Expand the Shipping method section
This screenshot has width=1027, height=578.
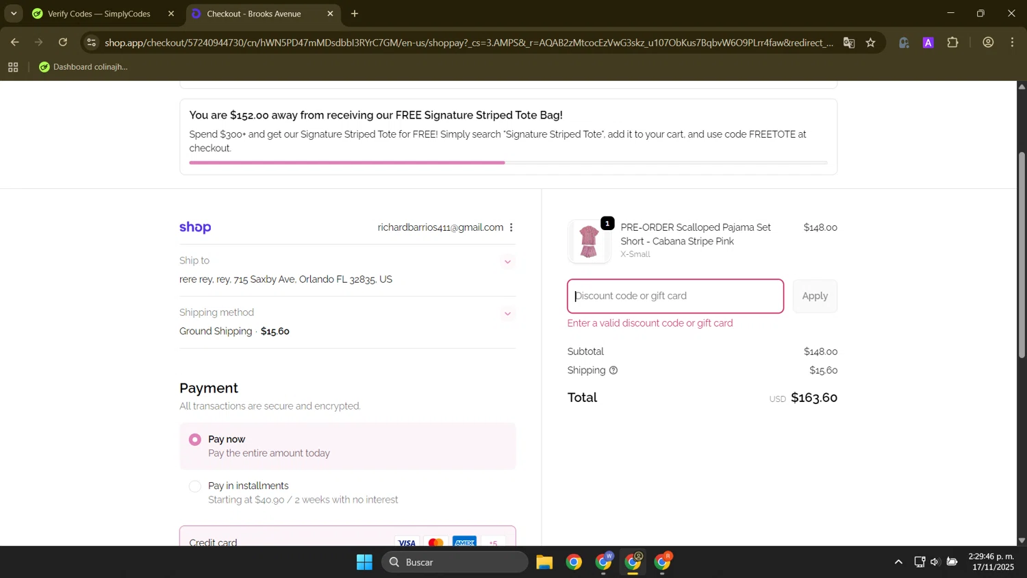point(508,314)
